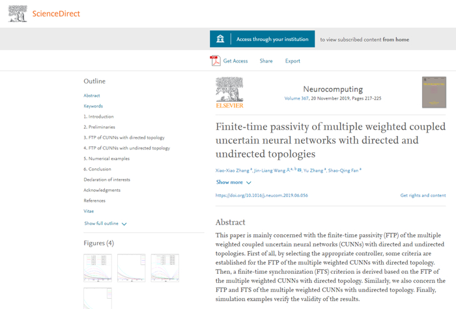456x309 pixels.
Task: Click the PDF Get Access icon
Action: click(x=215, y=61)
